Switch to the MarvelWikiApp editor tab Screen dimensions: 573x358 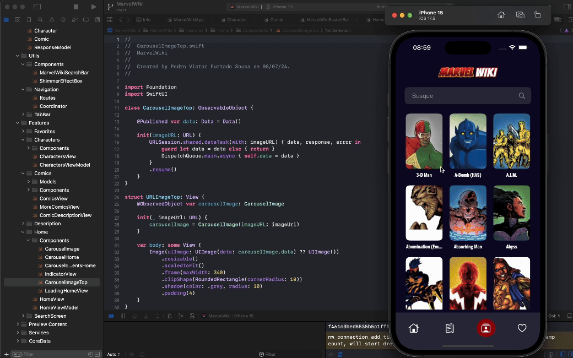pos(186,20)
